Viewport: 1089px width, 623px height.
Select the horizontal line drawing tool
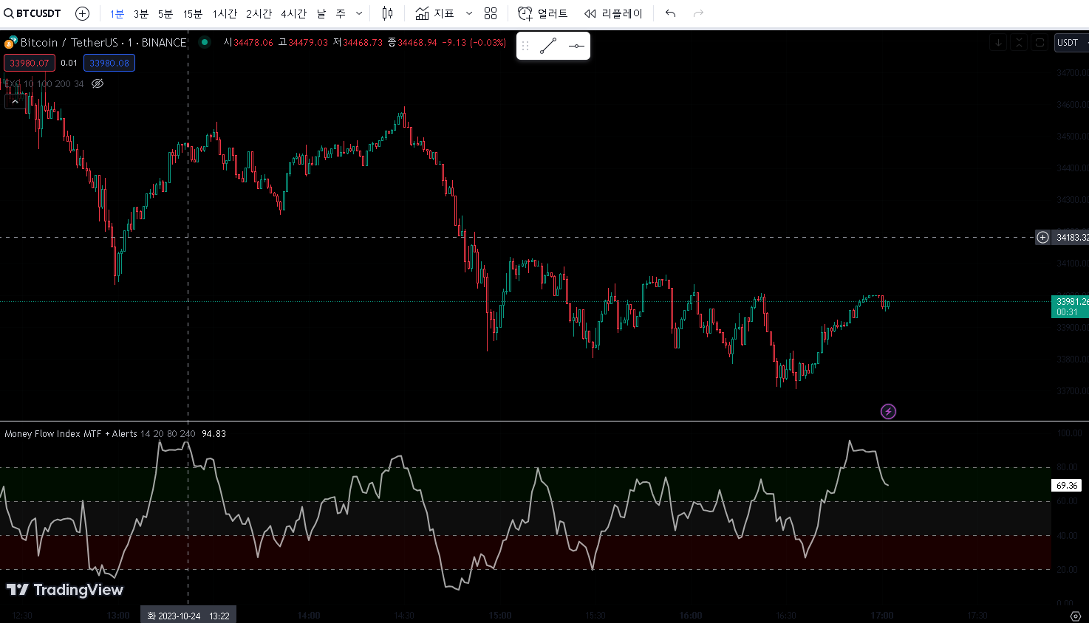(x=576, y=46)
